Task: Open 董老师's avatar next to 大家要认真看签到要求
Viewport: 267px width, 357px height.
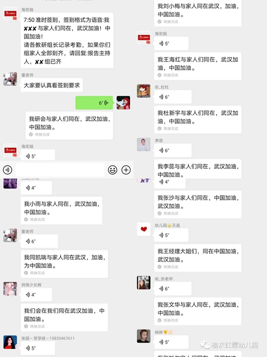Action: [10, 79]
